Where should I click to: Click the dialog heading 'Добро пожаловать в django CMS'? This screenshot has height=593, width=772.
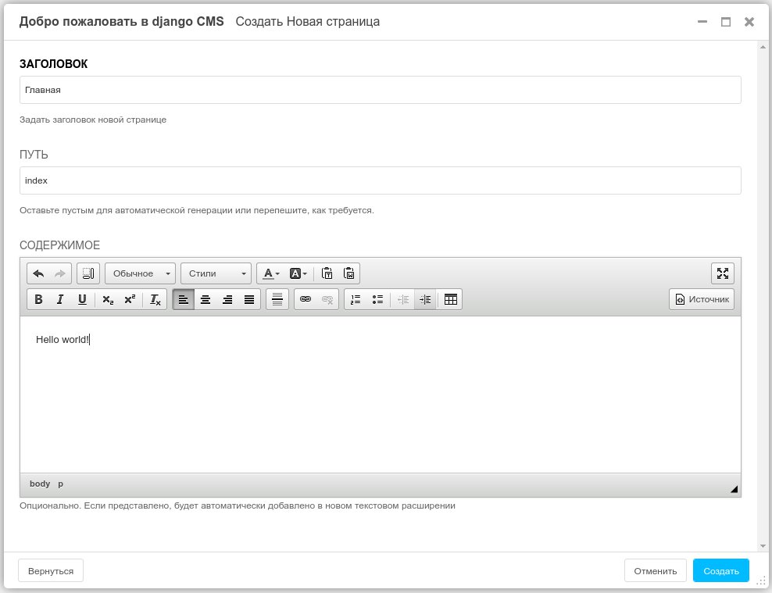click(122, 22)
